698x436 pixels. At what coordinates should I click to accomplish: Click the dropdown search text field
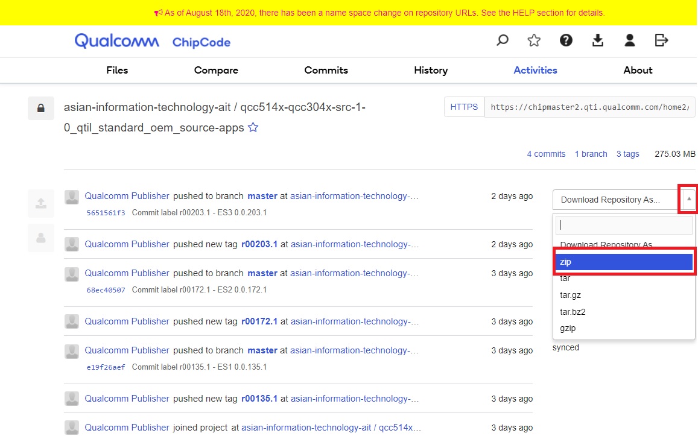(624, 225)
